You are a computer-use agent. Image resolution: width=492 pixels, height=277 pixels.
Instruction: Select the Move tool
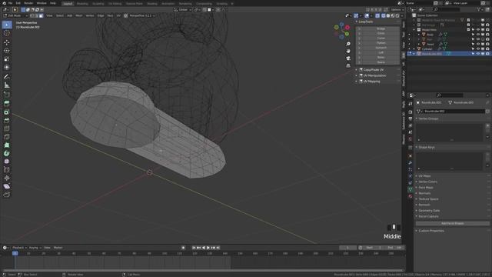7,42
